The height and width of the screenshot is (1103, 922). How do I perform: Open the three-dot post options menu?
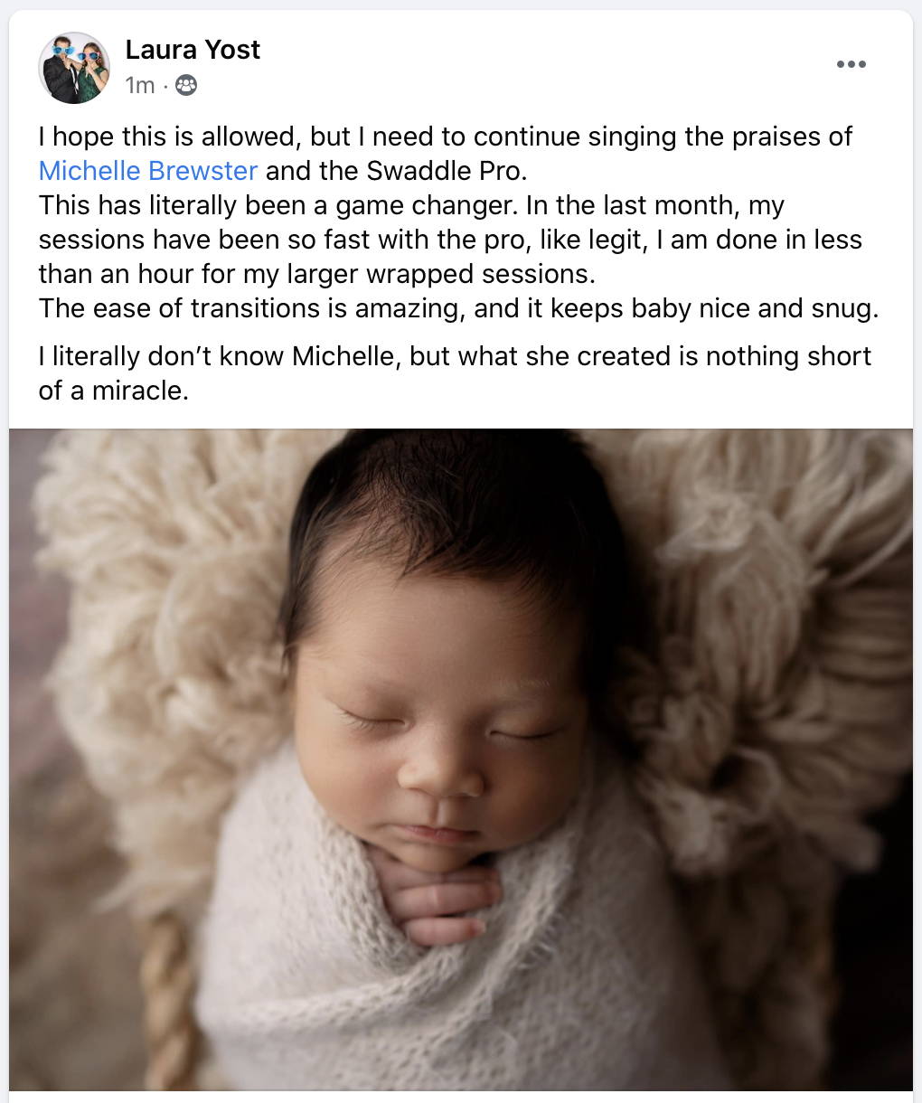pos(851,64)
